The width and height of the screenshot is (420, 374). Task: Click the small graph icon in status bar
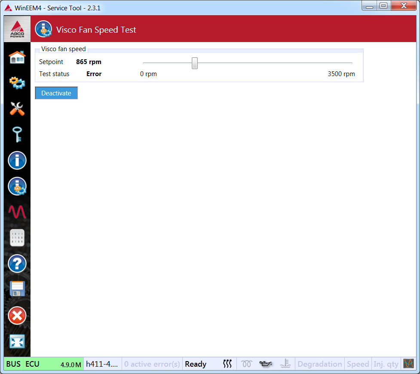click(x=408, y=364)
